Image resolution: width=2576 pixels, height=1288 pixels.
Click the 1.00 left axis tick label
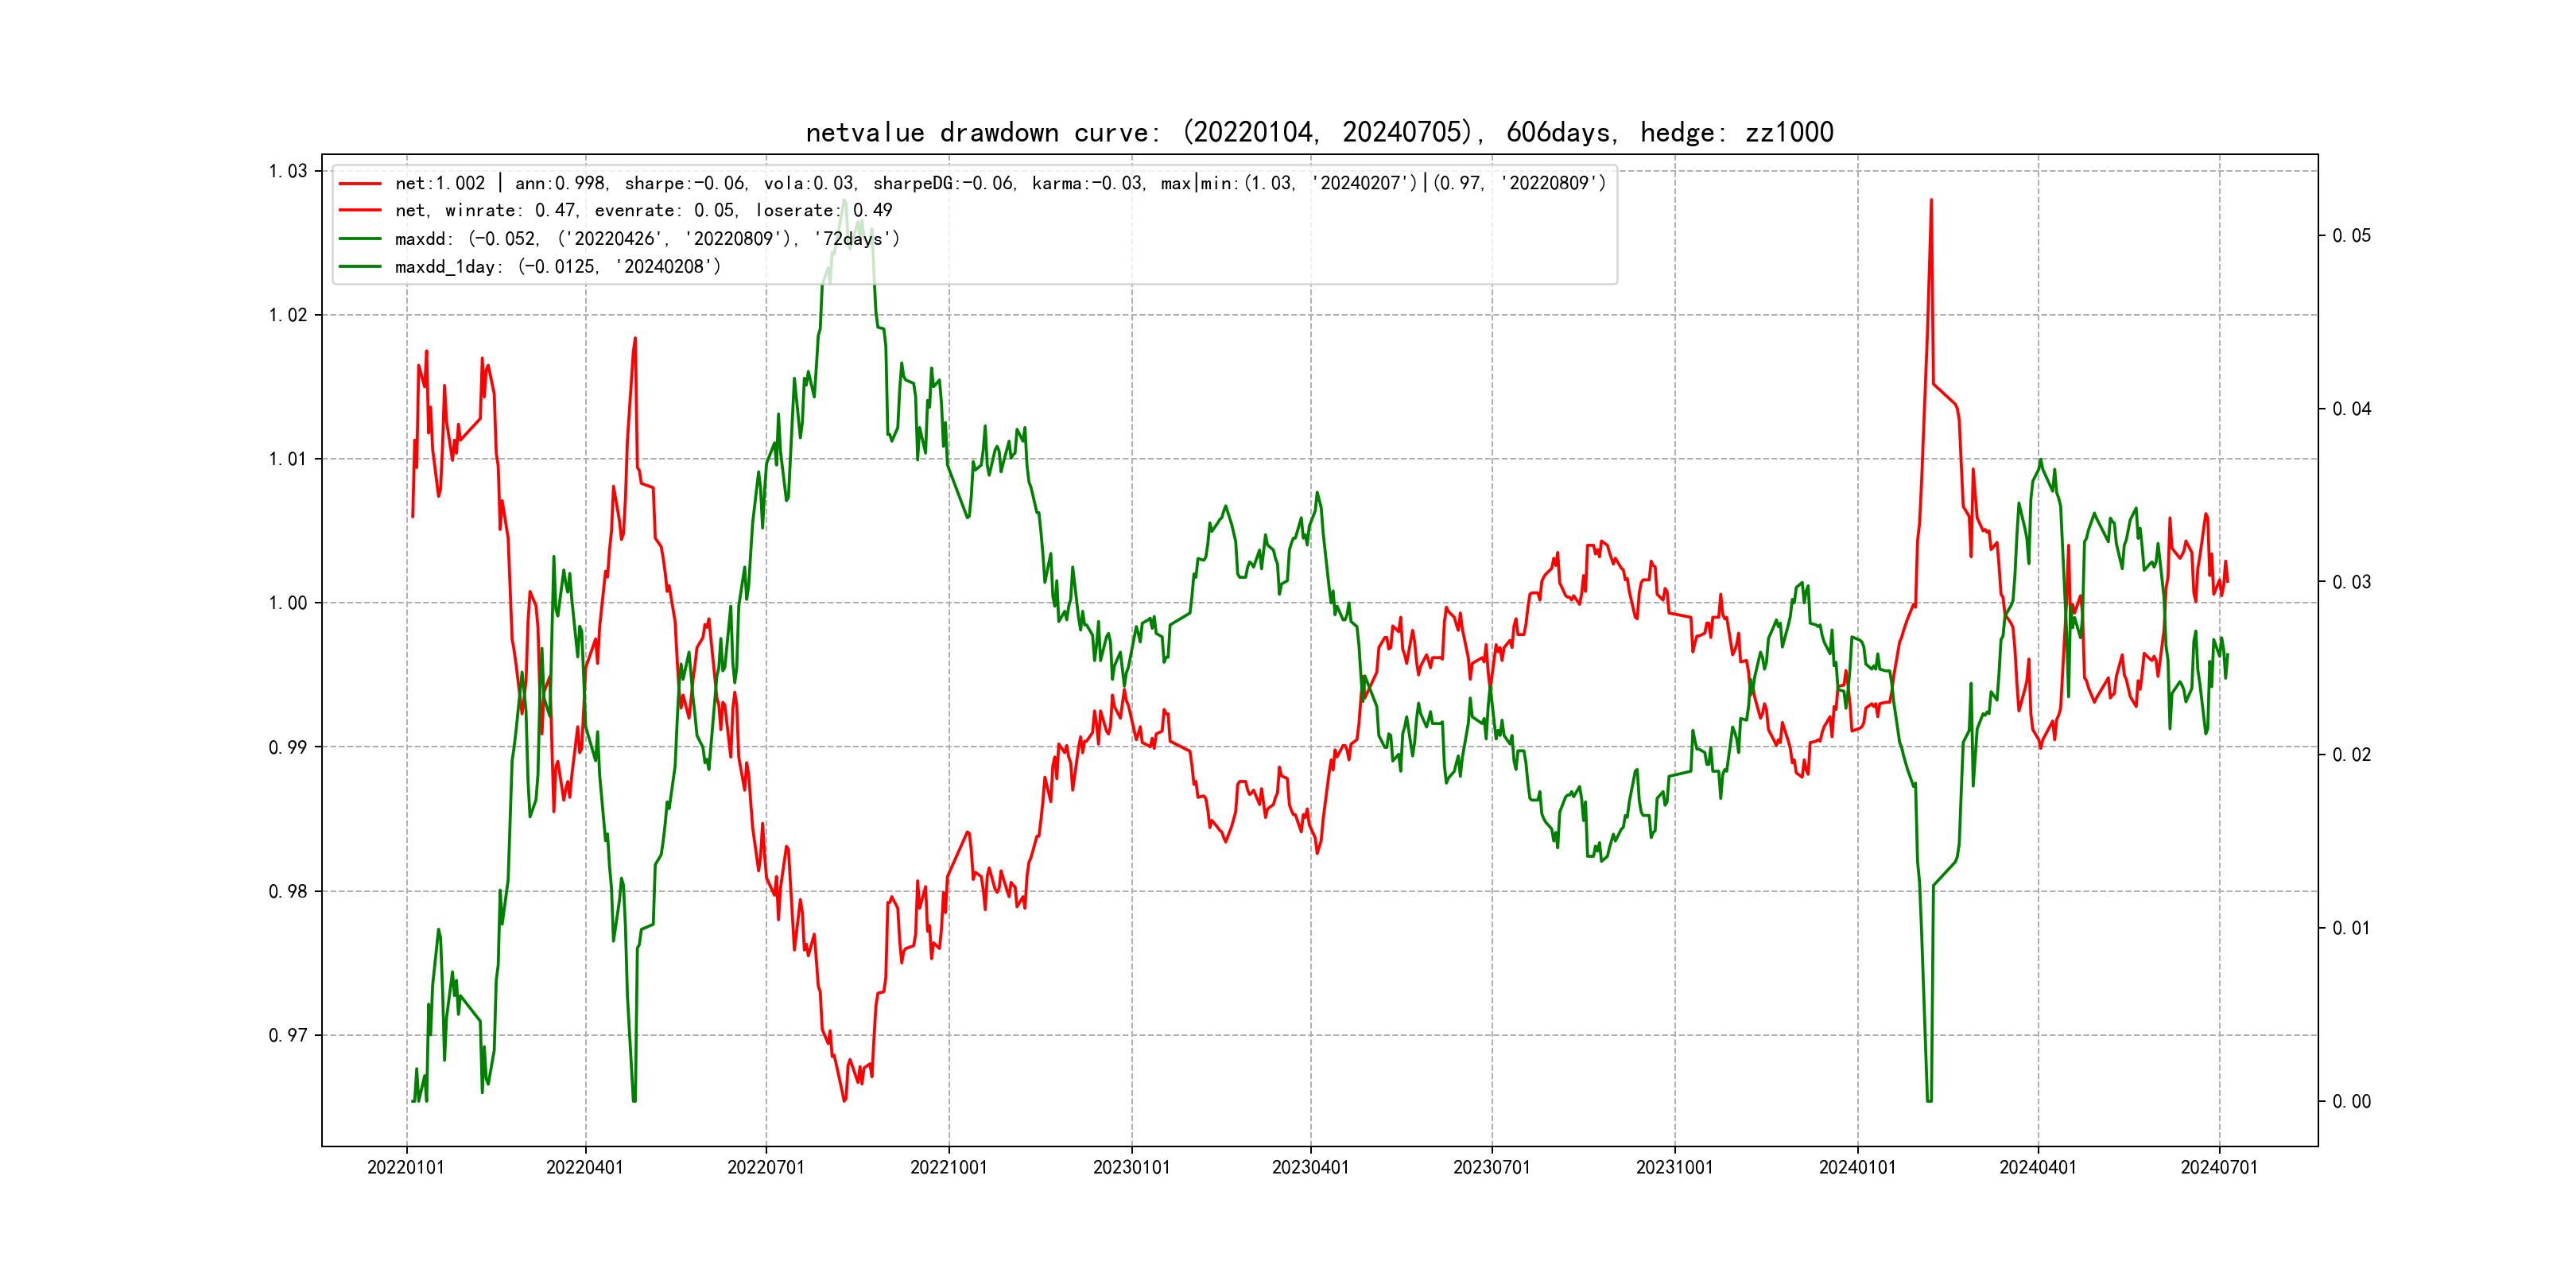288,603
